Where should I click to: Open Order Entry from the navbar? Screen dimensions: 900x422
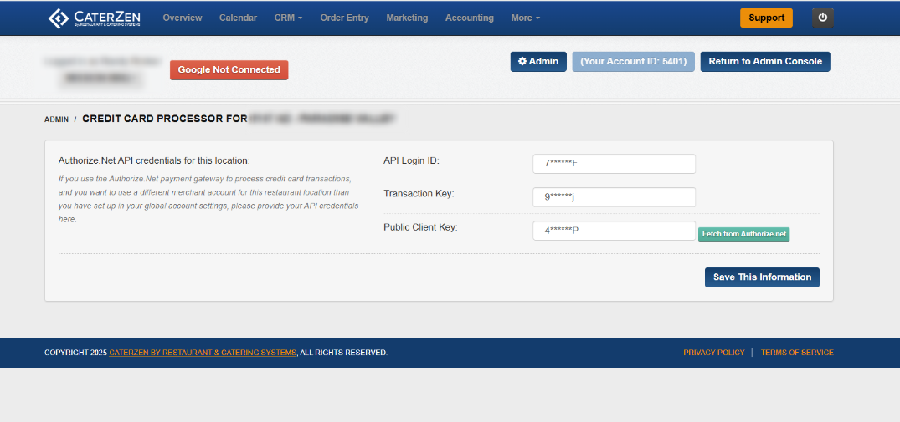[344, 18]
